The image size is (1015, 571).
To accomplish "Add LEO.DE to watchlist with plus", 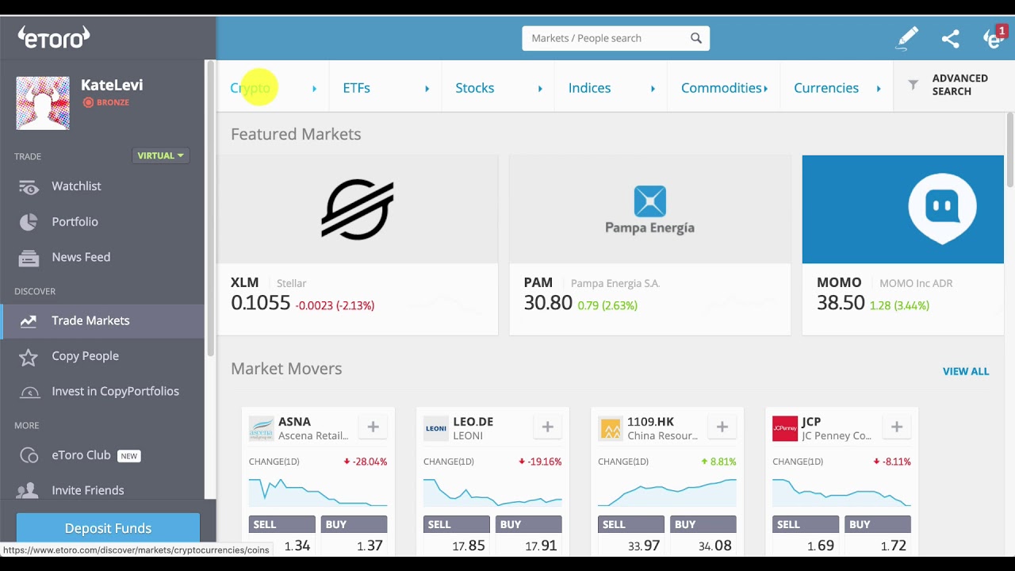I will coord(547,427).
